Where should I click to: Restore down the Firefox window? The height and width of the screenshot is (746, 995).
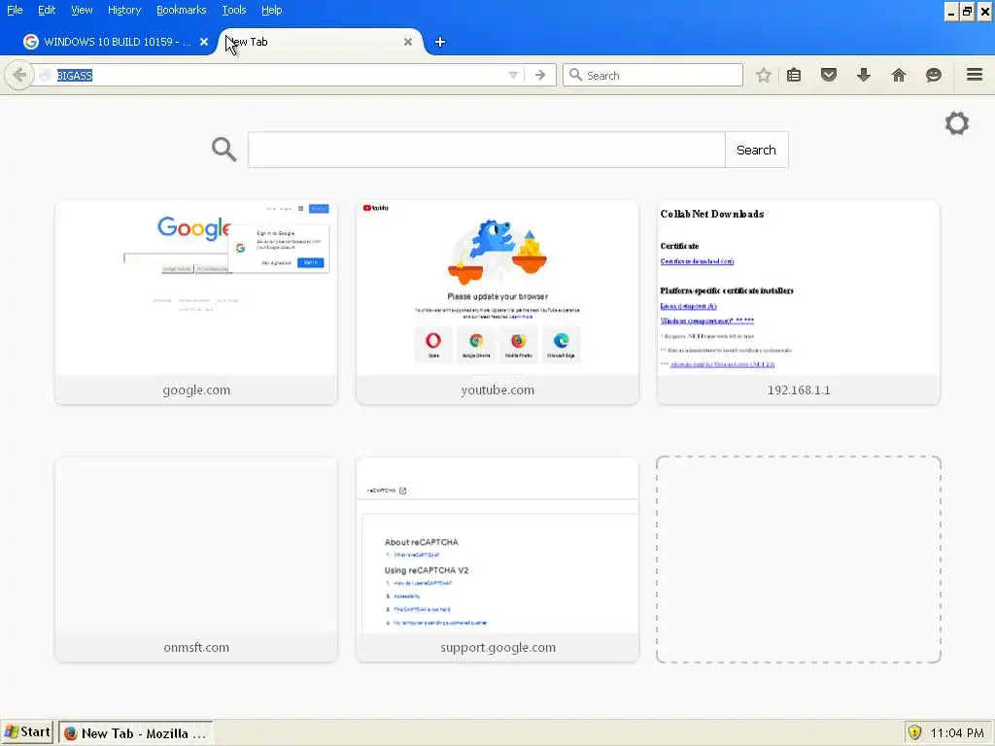coord(967,12)
